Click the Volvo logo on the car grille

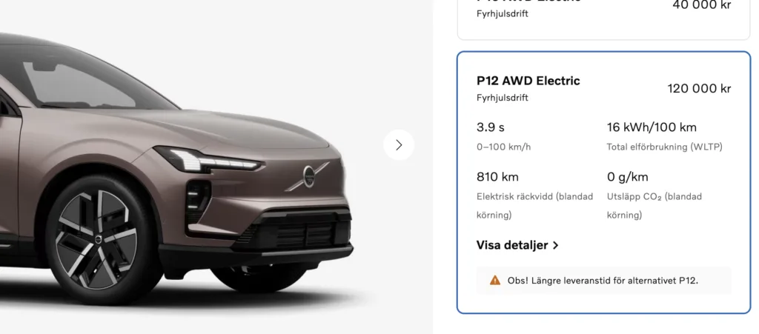tap(309, 176)
